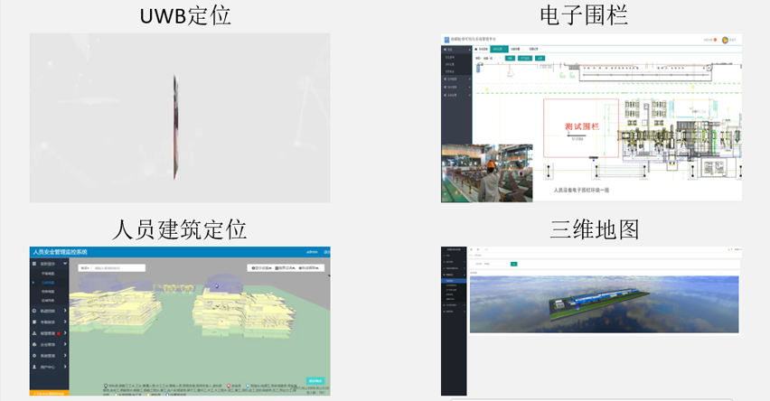This screenshot has width=770, height=401.
Task: Open the UWB定位 preview image
Action: [x=180, y=117]
